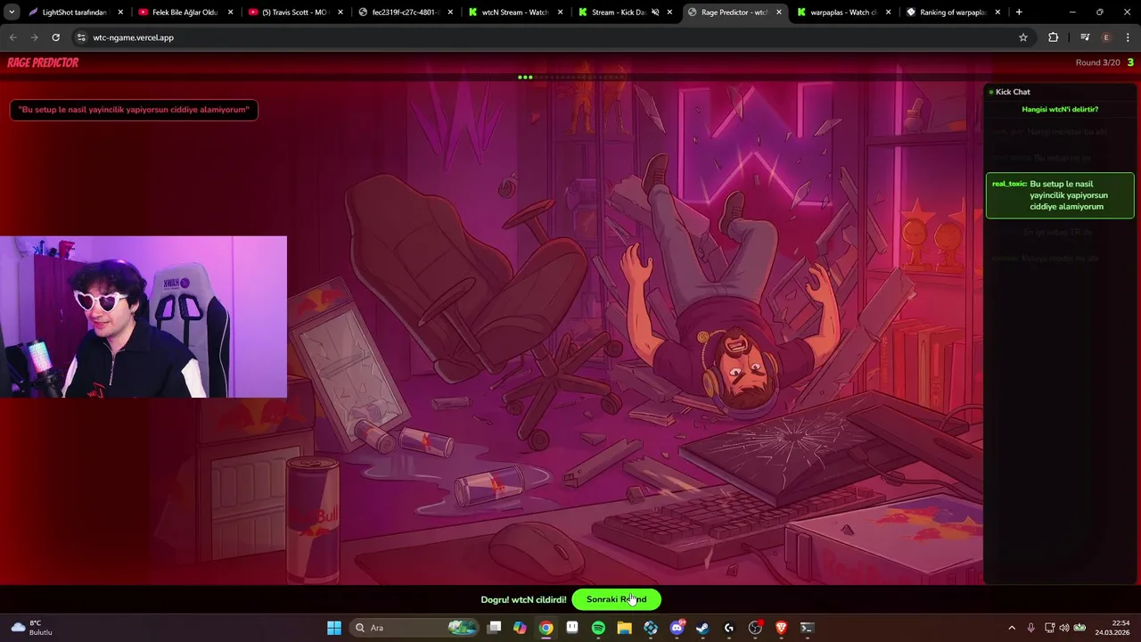This screenshot has width=1141, height=642.
Task: Go forward in browser history
Action: tap(34, 37)
